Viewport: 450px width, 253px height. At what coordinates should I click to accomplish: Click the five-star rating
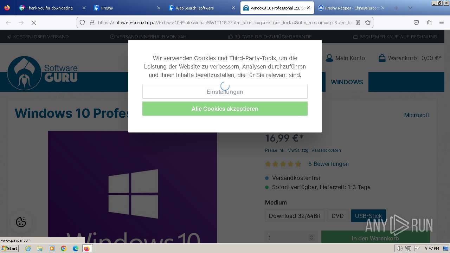tap(283, 164)
